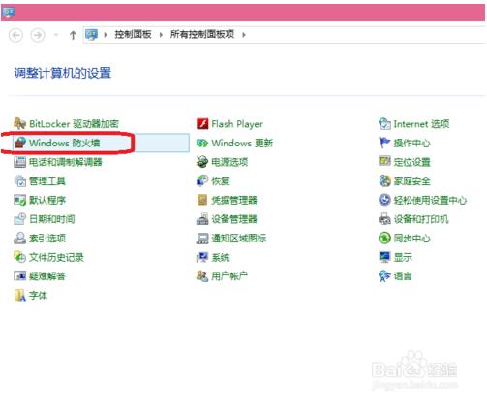The width and height of the screenshot is (487, 418).
Task: Open the 操作中心 flag icon
Action: 384,143
